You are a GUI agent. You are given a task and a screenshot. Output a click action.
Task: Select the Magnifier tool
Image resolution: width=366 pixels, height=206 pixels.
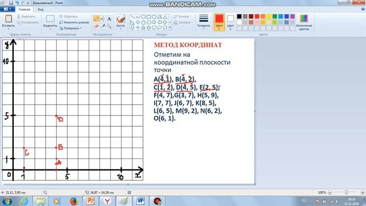(x=109, y=26)
